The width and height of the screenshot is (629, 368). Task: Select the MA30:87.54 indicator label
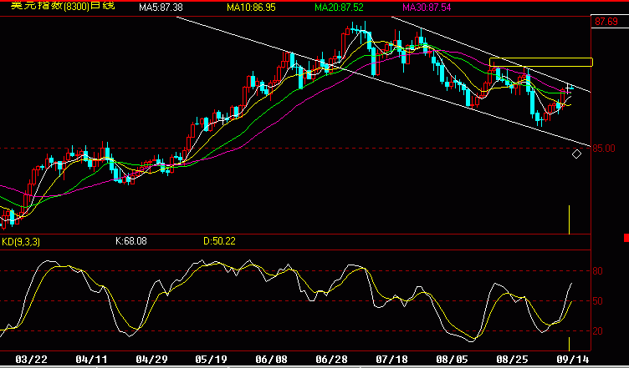point(427,7)
